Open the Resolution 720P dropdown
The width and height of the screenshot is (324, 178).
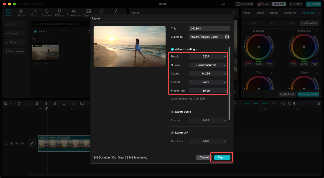(x=208, y=56)
